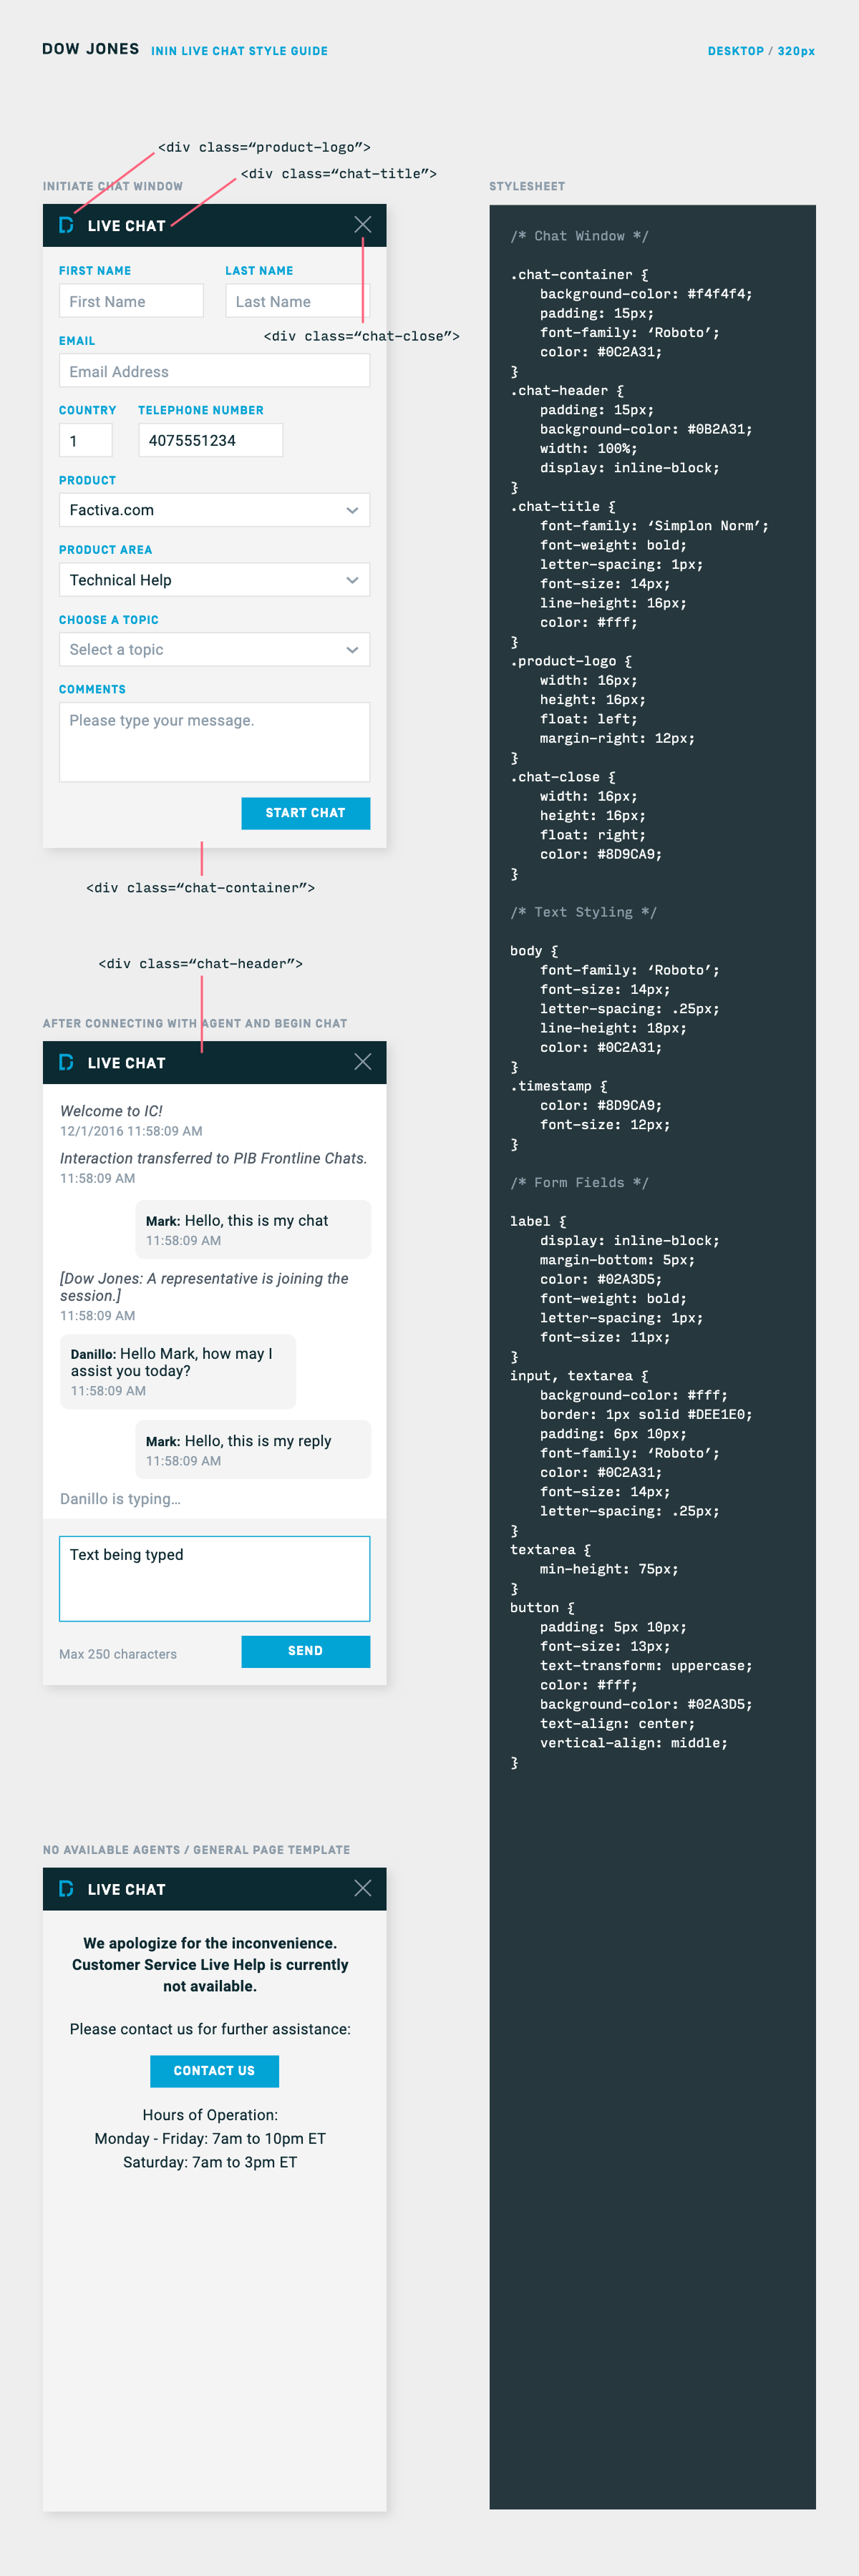Click 'Max 250 characters' hint text
This screenshot has height=2576, width=859.
coord(118,1654)
